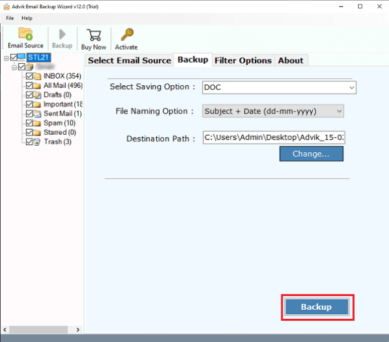Select the Spam (10) label
The width and height of the screenshot is (389, 342).
tap(59, 123)
